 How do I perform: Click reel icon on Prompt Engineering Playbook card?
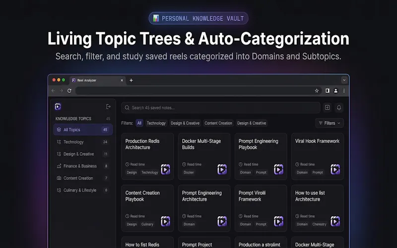278,169
